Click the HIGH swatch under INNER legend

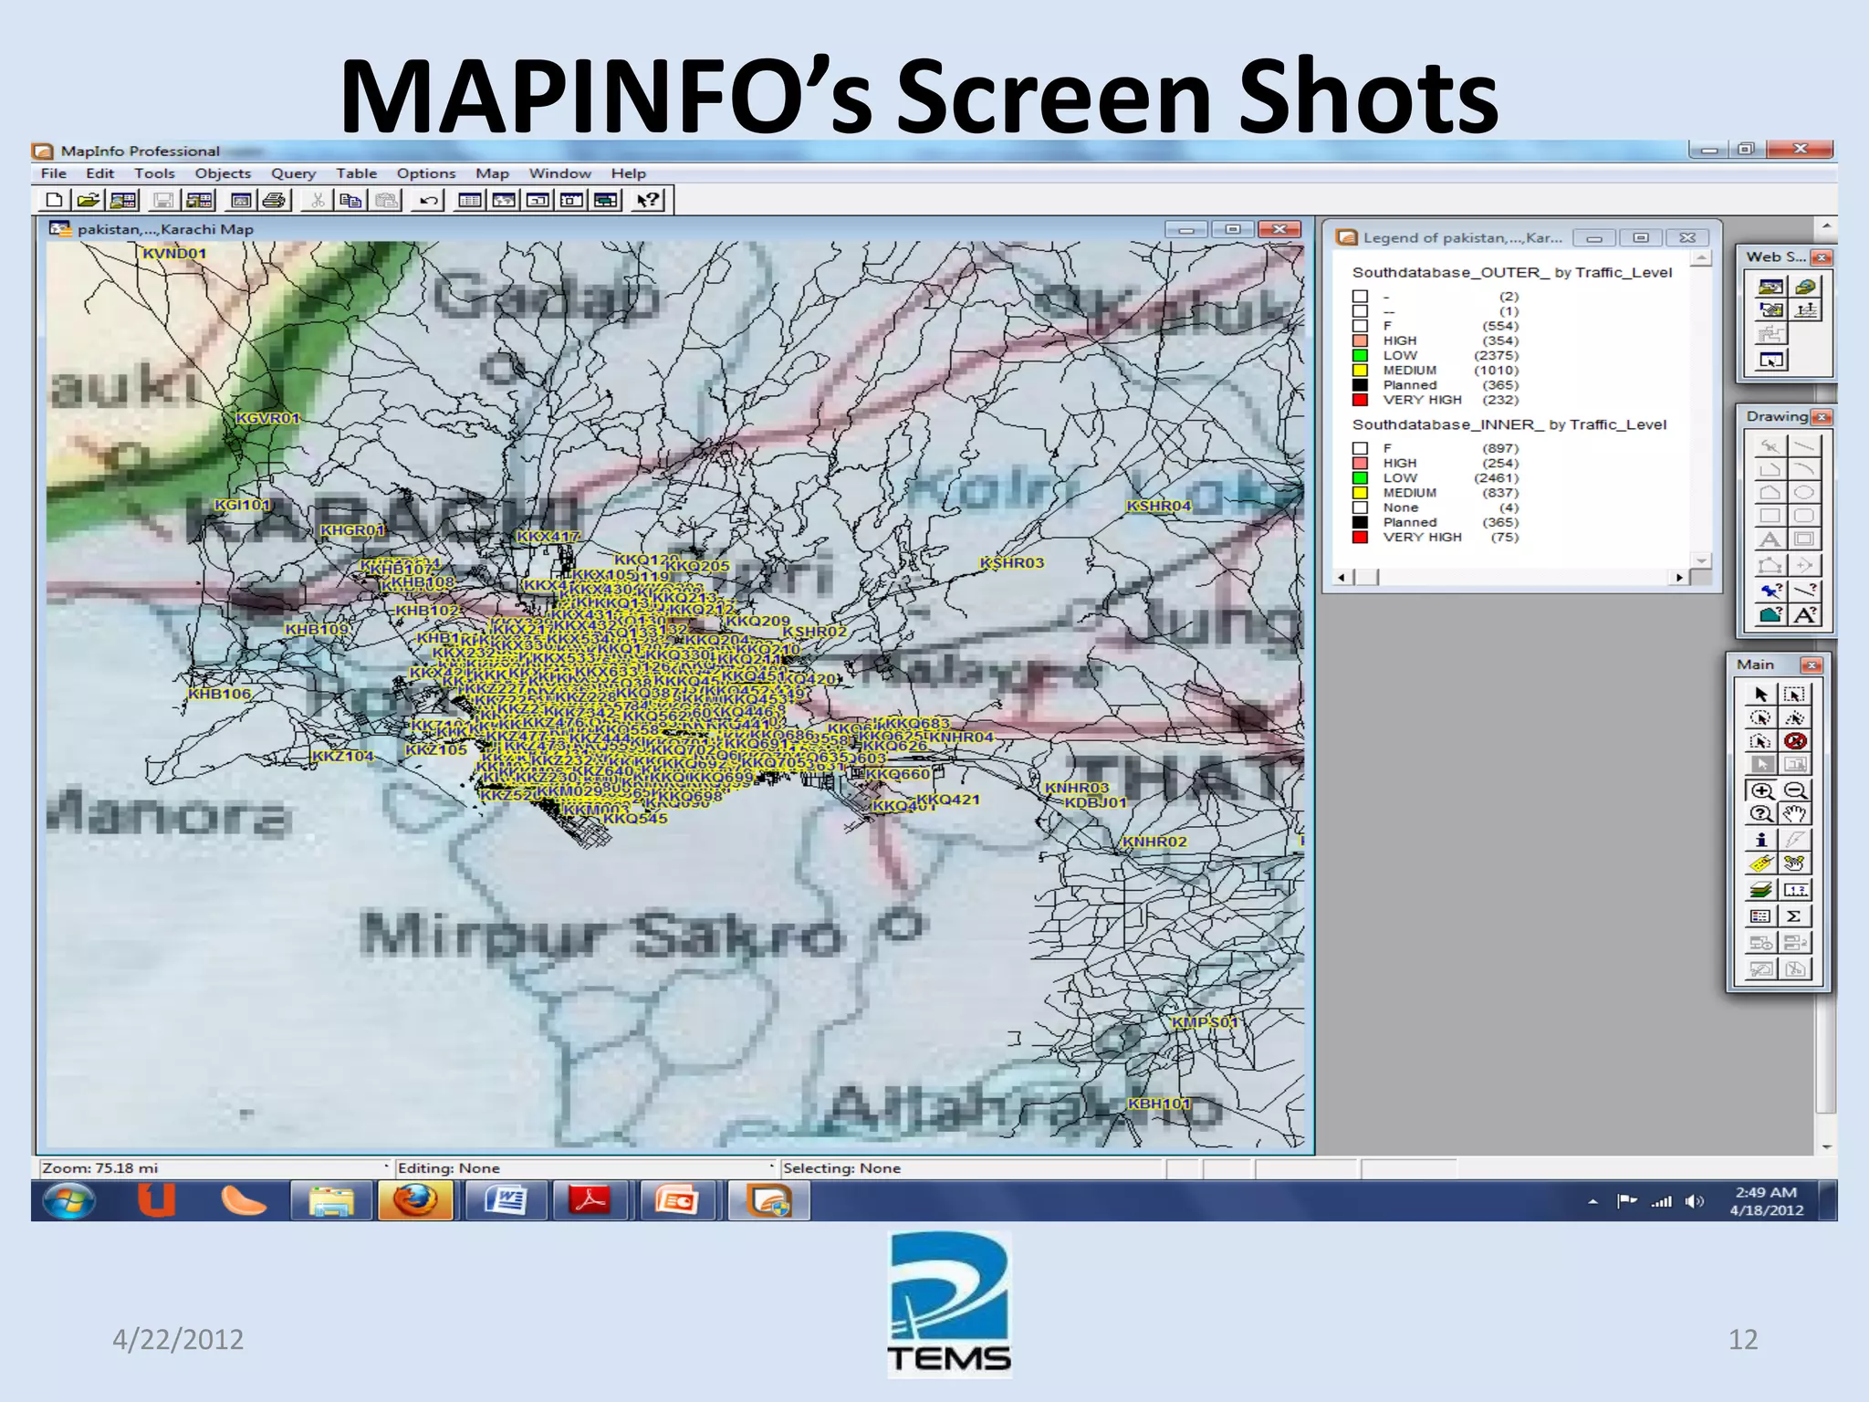(x=1360, y=463)
